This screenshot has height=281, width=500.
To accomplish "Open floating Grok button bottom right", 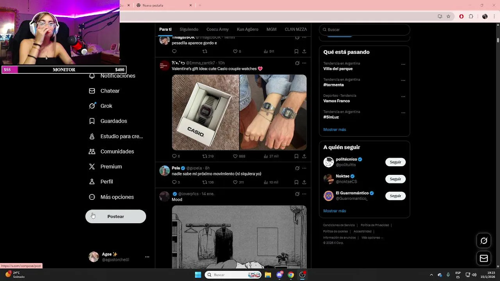I will pyautogui.click(x=484, y=241).
